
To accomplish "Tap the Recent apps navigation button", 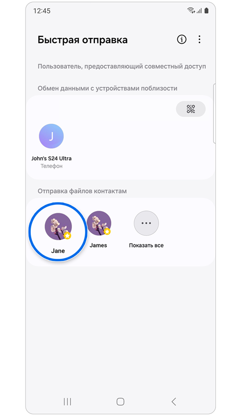I will tap(67, 402).
